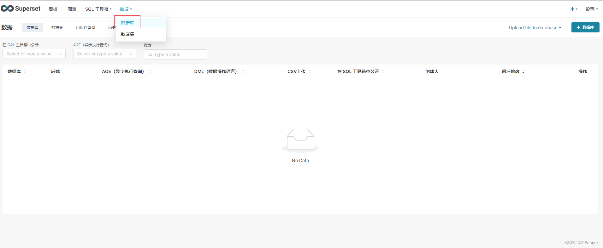Screen dimensions: 603x248
Task: Expand the 数据 top navigation menu
Action: [x=126, y=9]
